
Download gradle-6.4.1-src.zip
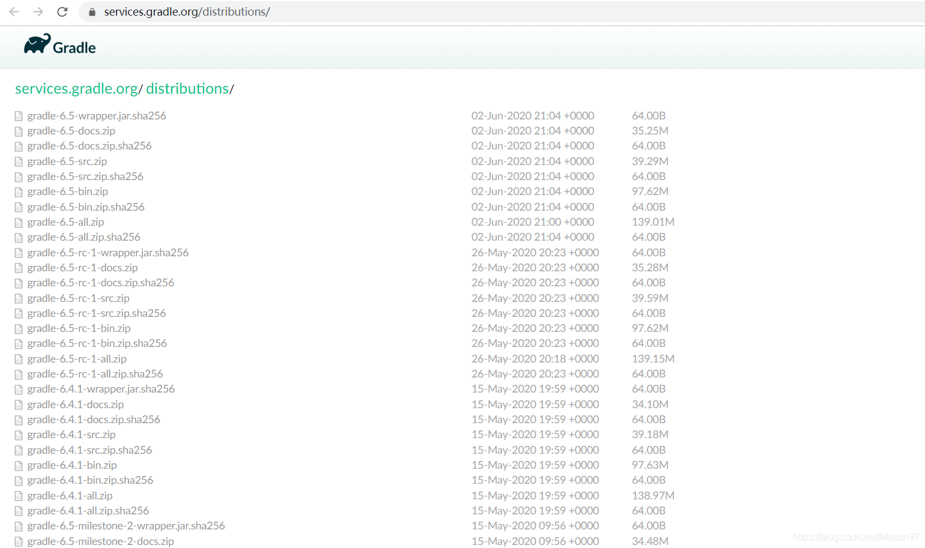click(x=71, y=435)
